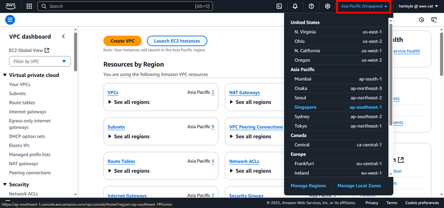Open the Network ACLs card link
Image resolution: width=444 pixels, height=208 pixels.
(x=244, y=161)
